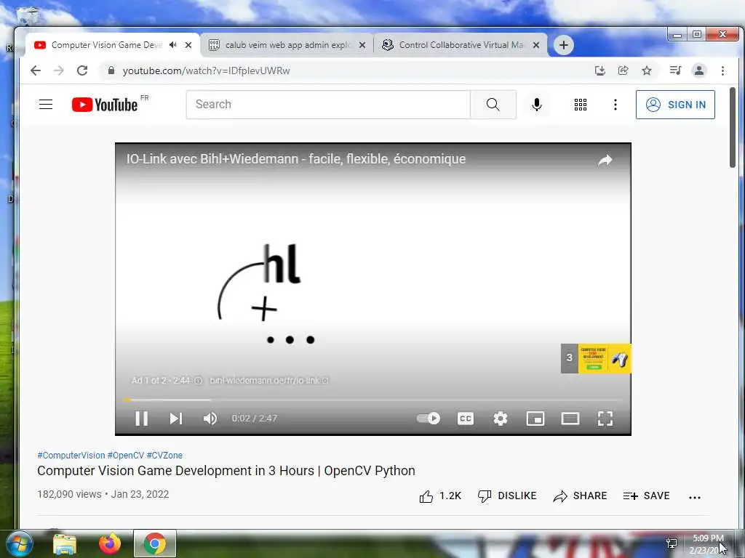
Task: Search with your voice via microphone icon
Action: pyautogui.click(x=537, y=105)
